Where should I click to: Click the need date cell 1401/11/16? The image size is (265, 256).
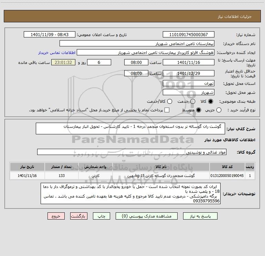(27, 176)
